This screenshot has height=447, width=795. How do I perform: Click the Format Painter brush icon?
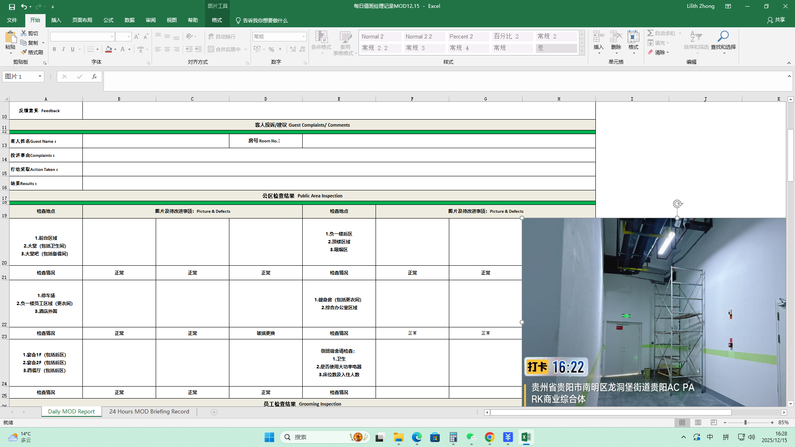(x=24, y=52)
